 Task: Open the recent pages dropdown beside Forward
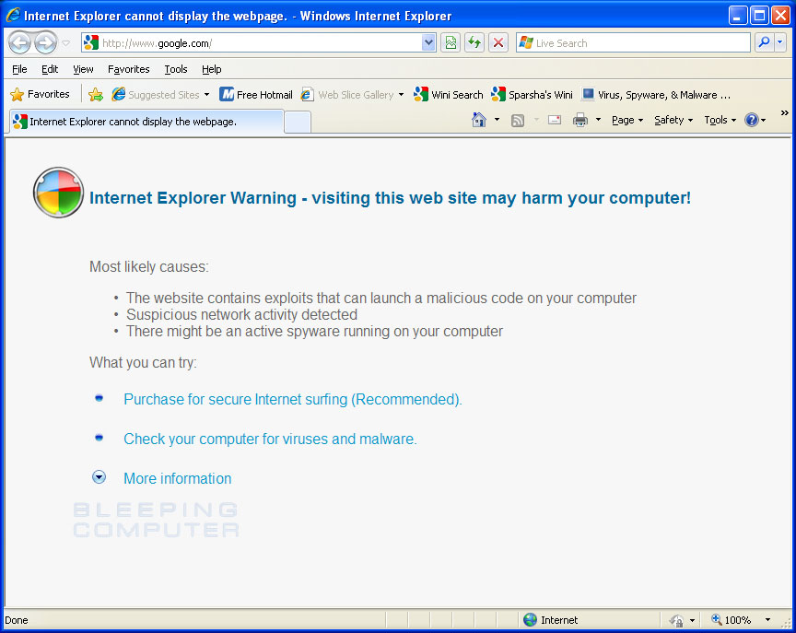pos(66,43)
